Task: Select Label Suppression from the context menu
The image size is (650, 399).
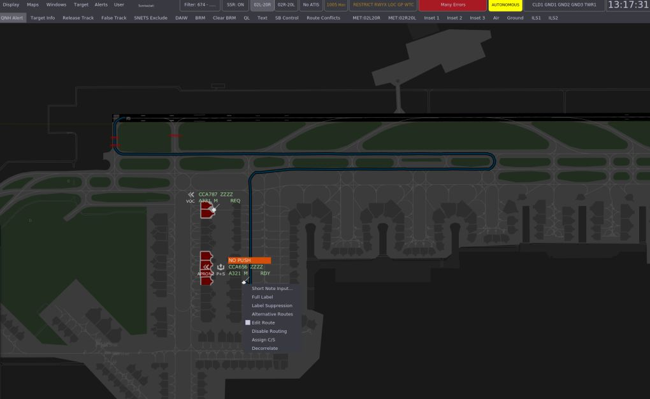Action: tap(271, 305)
